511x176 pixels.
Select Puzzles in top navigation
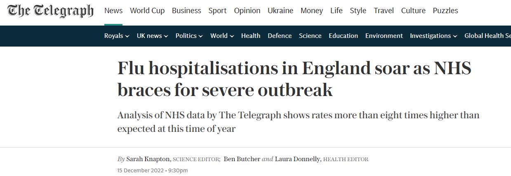445,11
